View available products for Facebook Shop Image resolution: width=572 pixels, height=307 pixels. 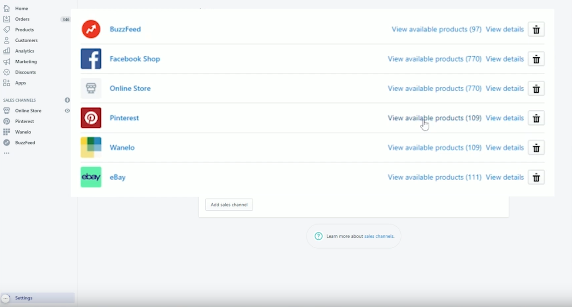coord(434,59)
